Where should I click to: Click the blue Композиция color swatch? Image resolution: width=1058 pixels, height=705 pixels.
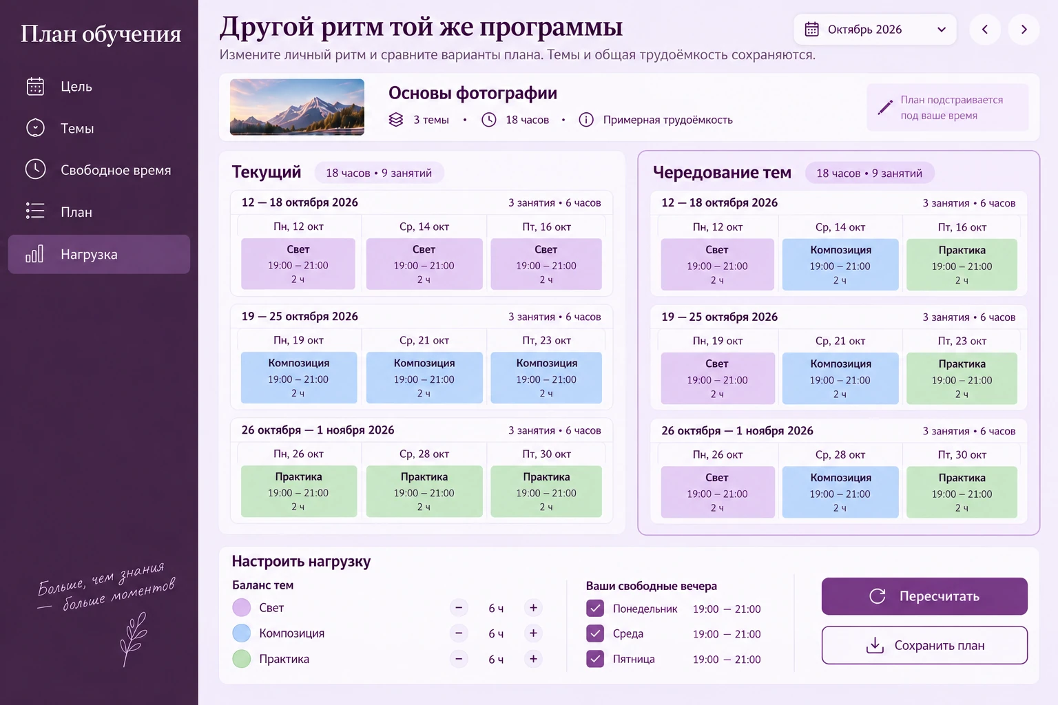[x=242, y=633]
